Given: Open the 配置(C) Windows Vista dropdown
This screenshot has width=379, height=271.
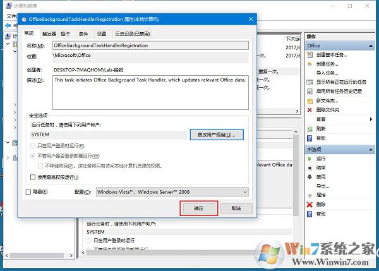Looking at the screenshot, I should tap(172, 192).
